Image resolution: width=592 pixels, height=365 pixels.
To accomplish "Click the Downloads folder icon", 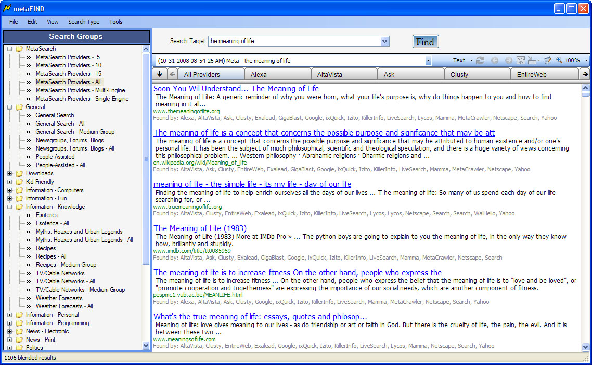I will click(x=19, y=173).
